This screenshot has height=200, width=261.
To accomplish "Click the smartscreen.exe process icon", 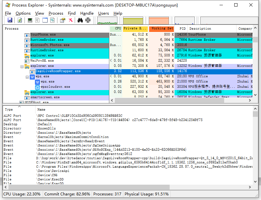I will coord(27,98).
